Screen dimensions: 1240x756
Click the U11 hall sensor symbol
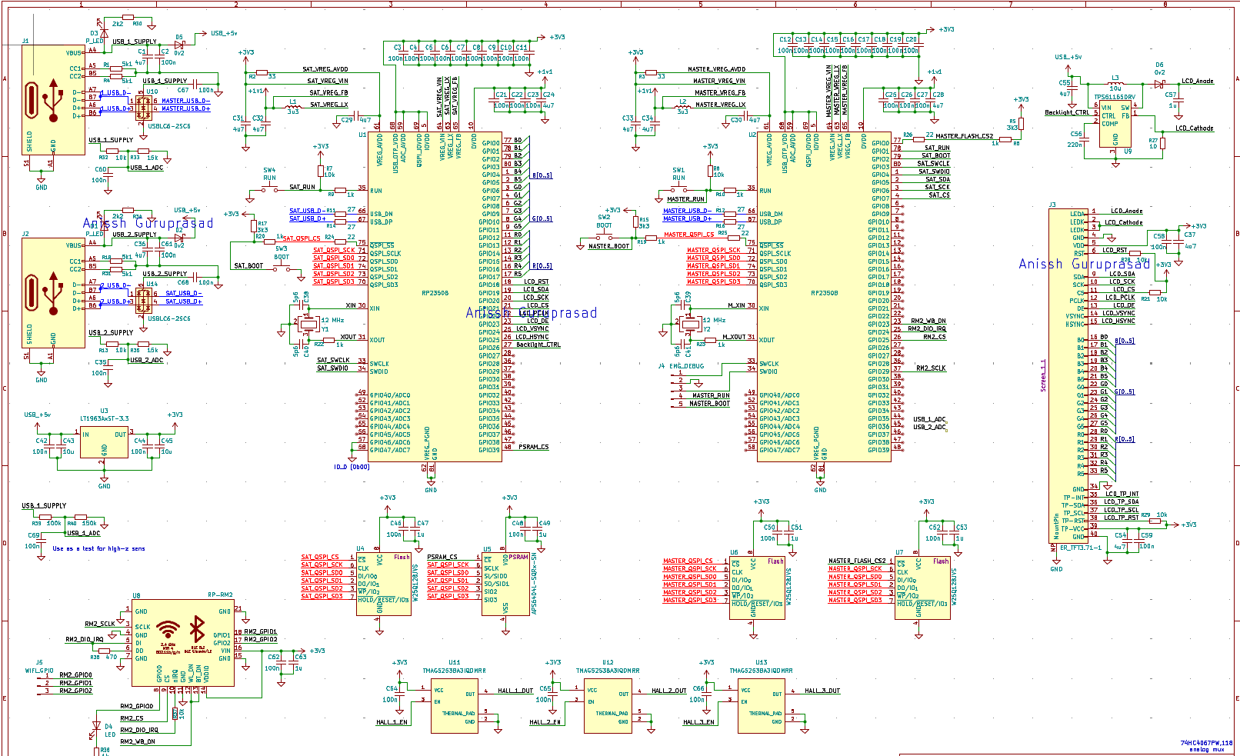click(x=453, y=706)
